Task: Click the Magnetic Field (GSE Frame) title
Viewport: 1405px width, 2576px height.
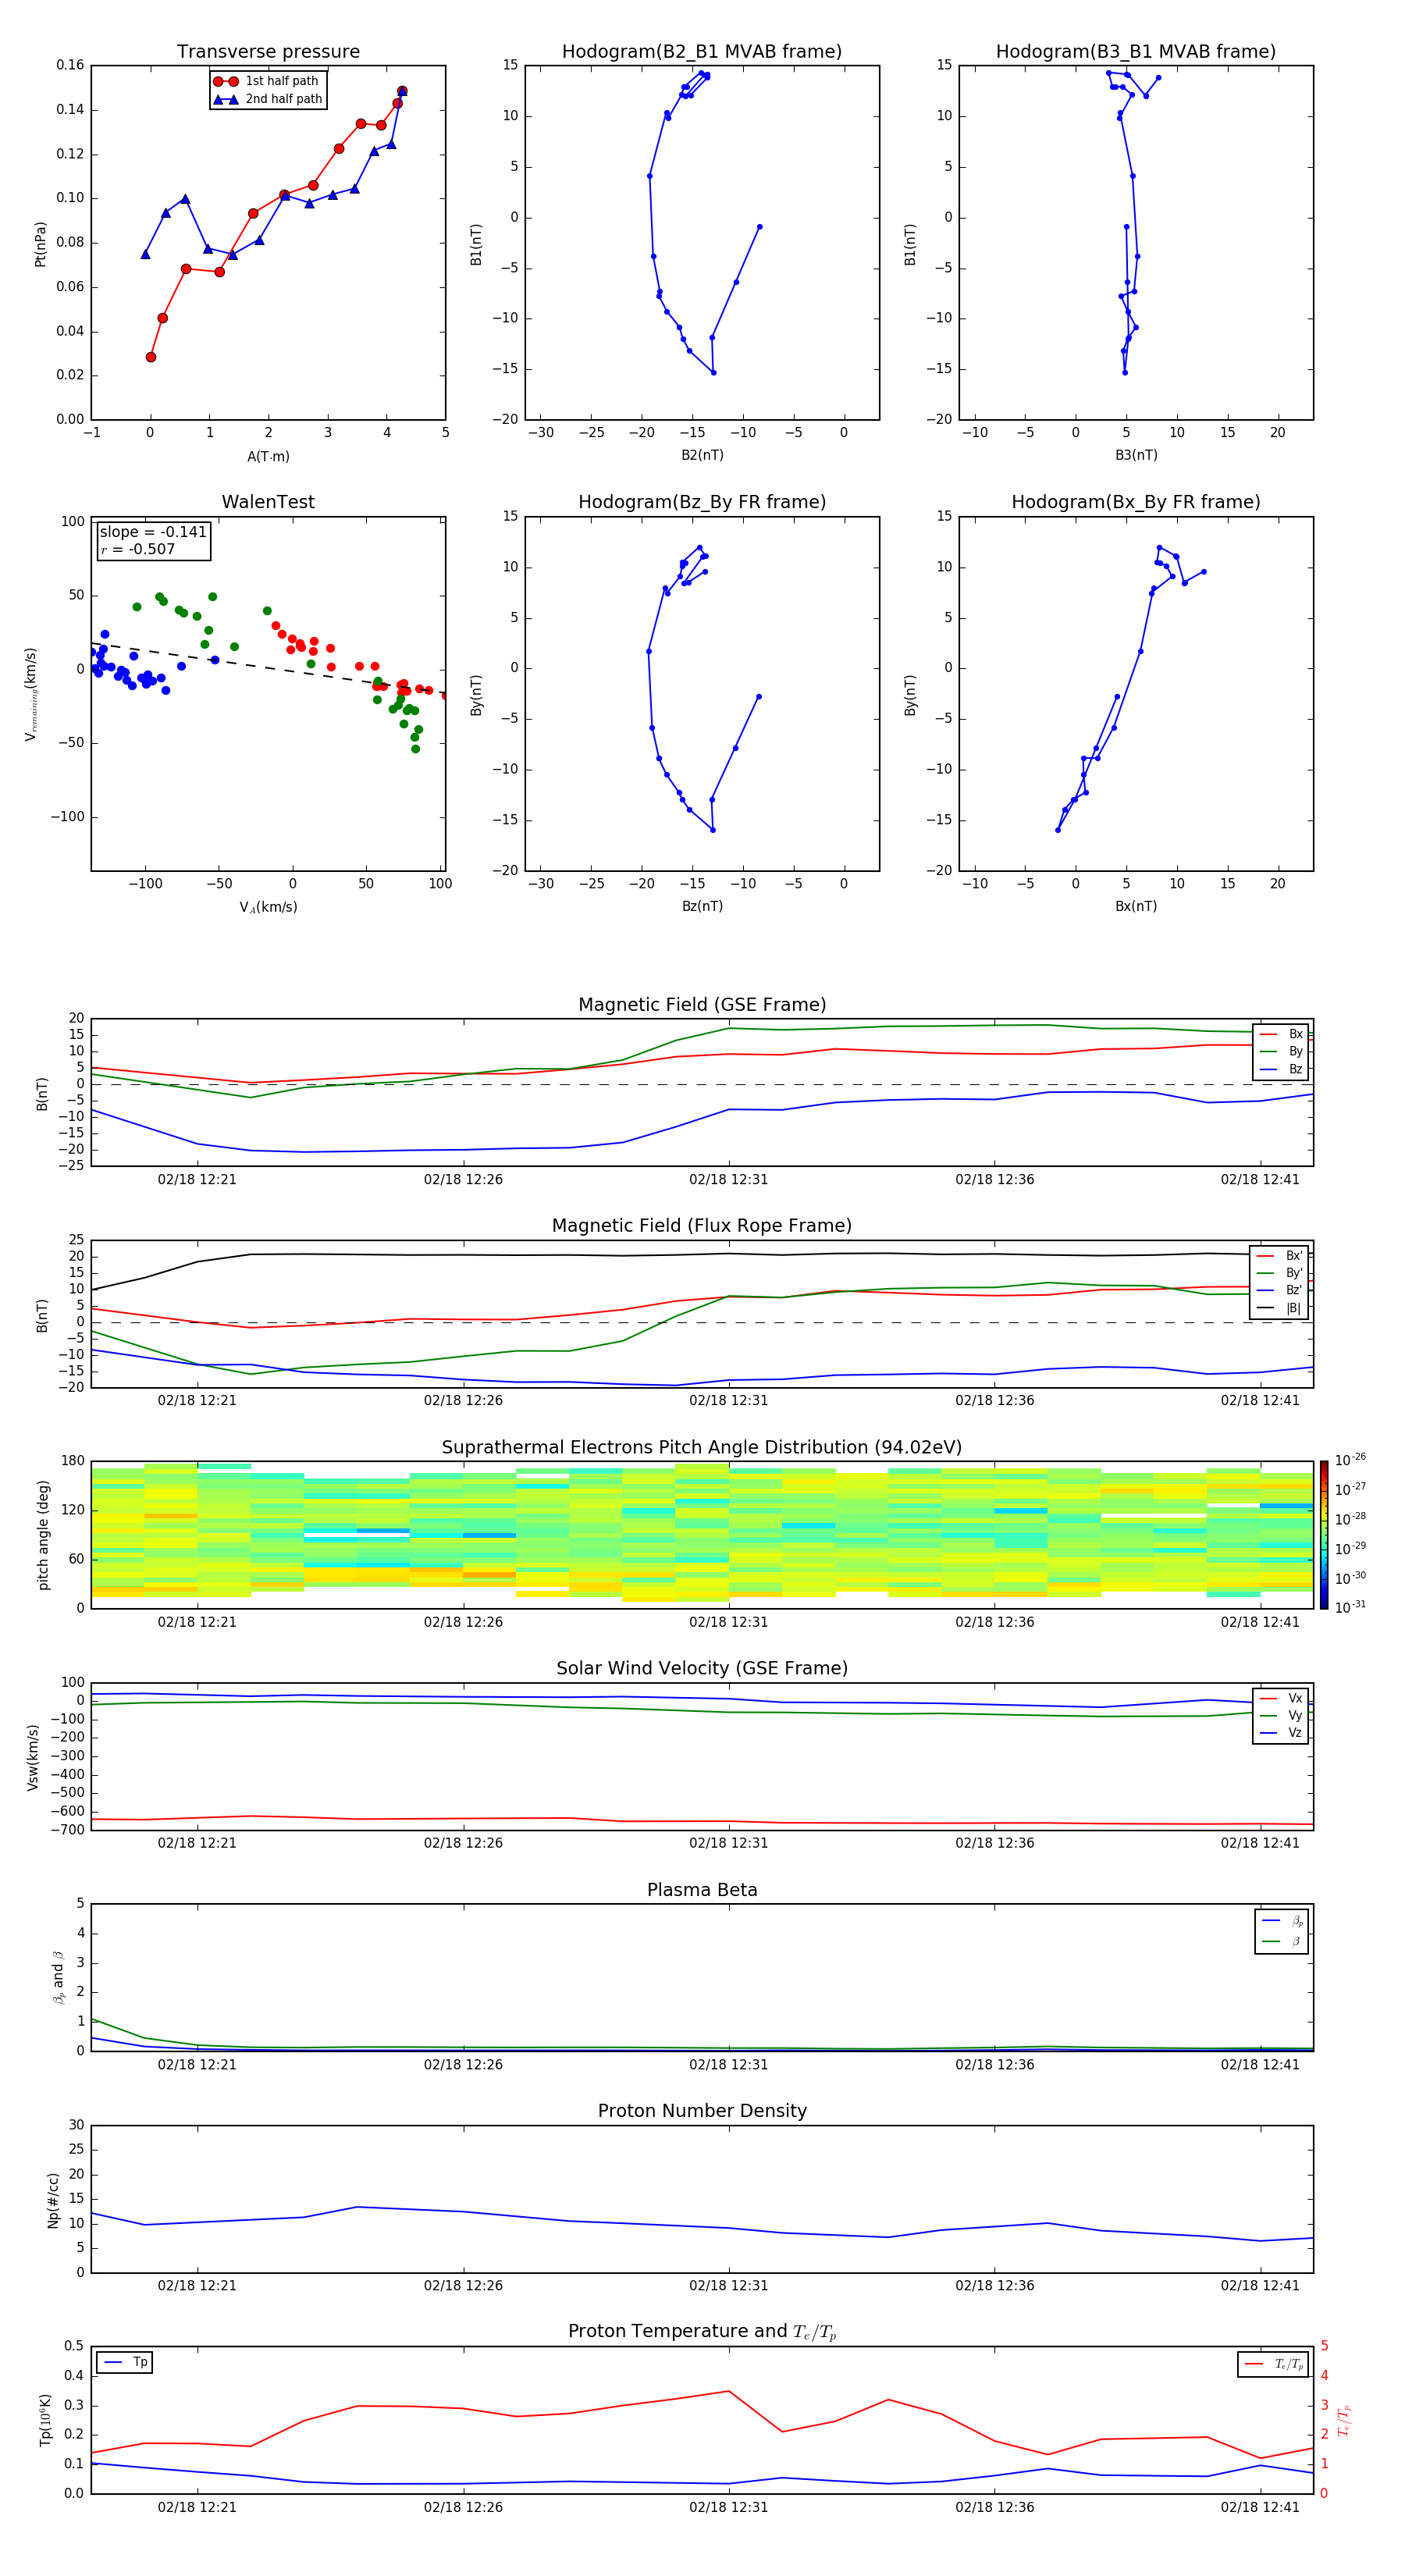Action: point(702,1005)
